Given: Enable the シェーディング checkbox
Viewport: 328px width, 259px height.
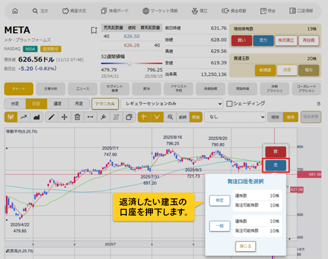Looking at the screenshot, I should click(x=230, y=103).
